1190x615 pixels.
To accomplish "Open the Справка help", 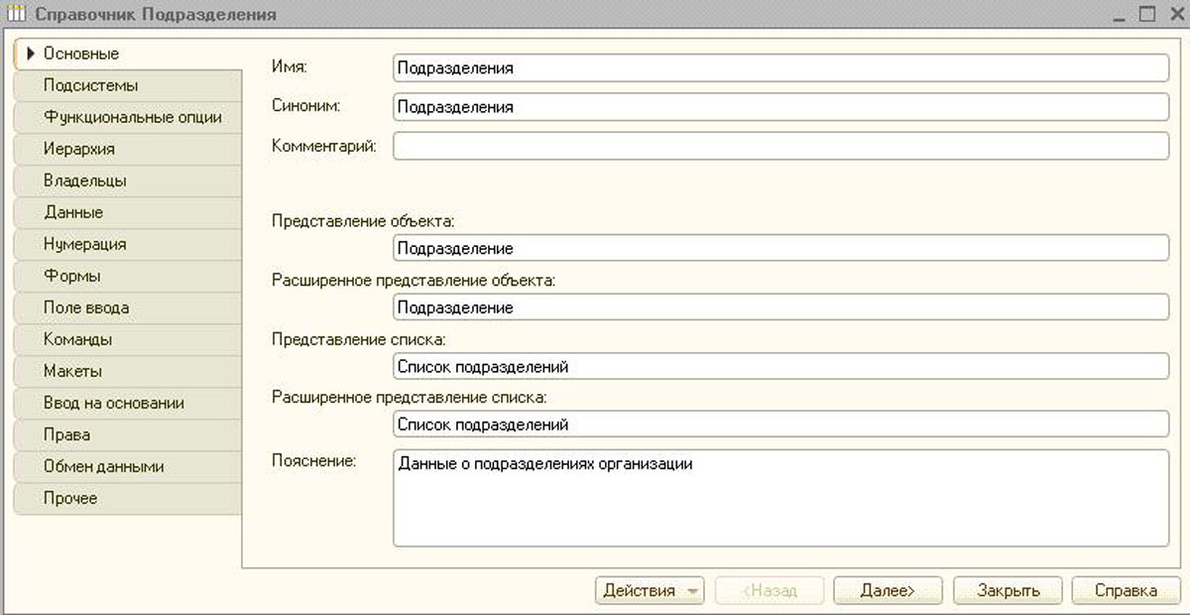I will point(1126,589).
